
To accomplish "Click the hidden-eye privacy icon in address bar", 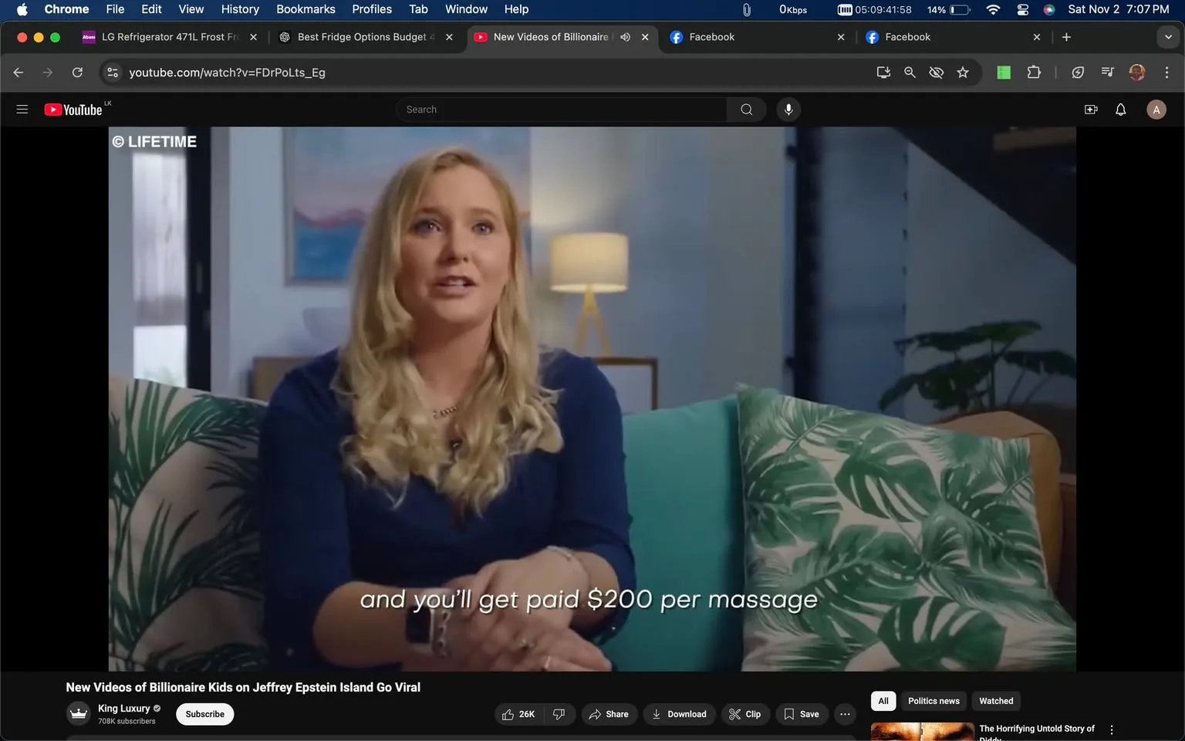I will coord(936,72).
